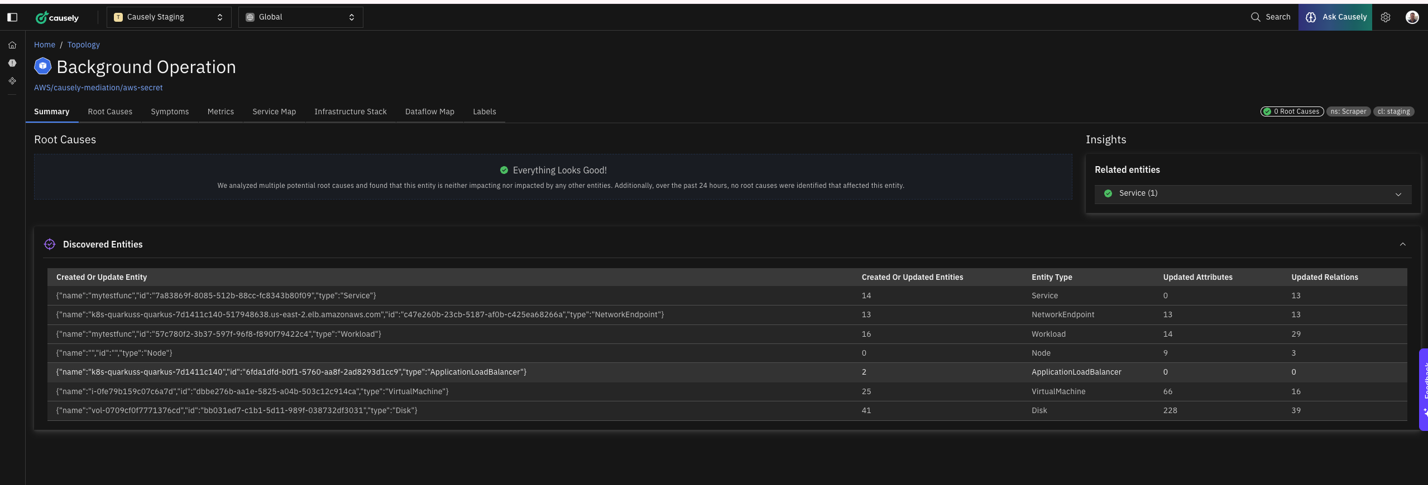Open the alerts icon in sidebar
1428x485 pixels.
click(x=12, y=63)
